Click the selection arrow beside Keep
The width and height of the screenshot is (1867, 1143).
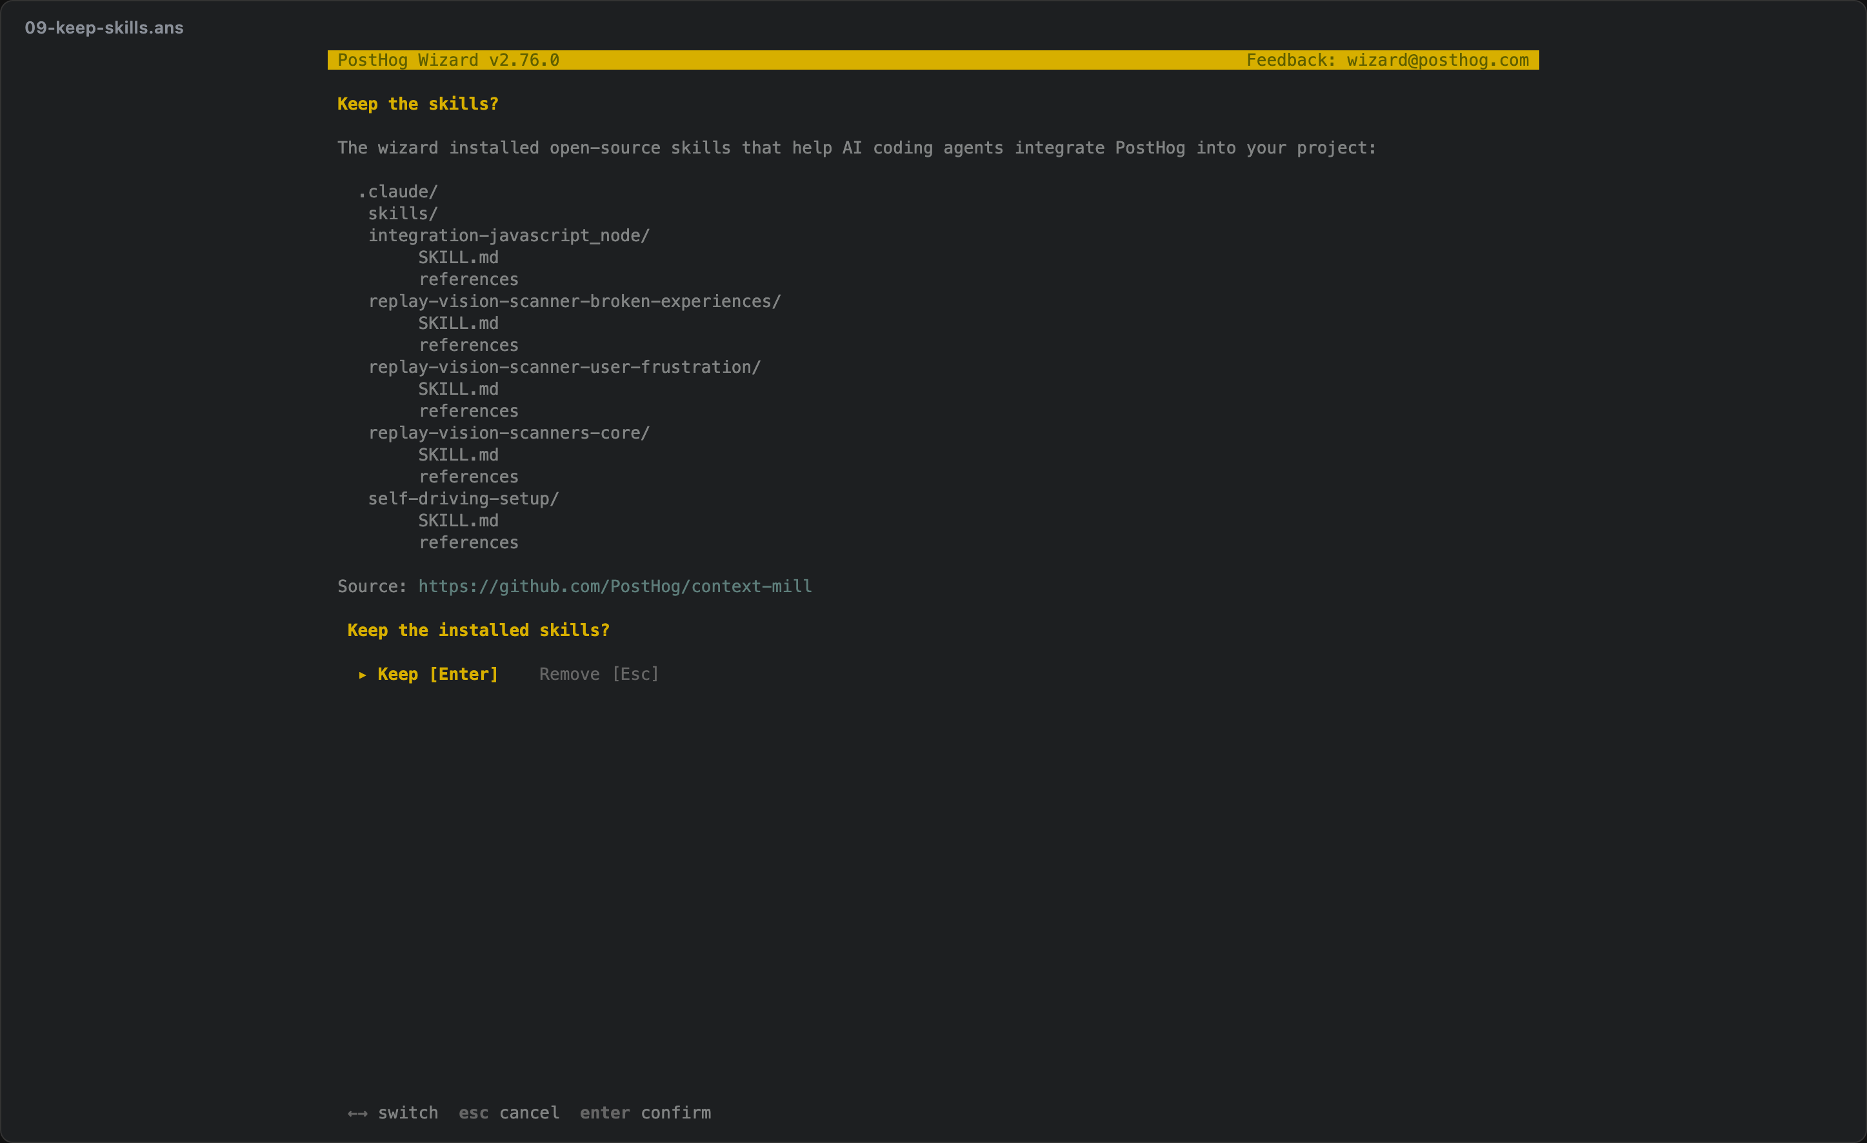click(x=362, y=675)
